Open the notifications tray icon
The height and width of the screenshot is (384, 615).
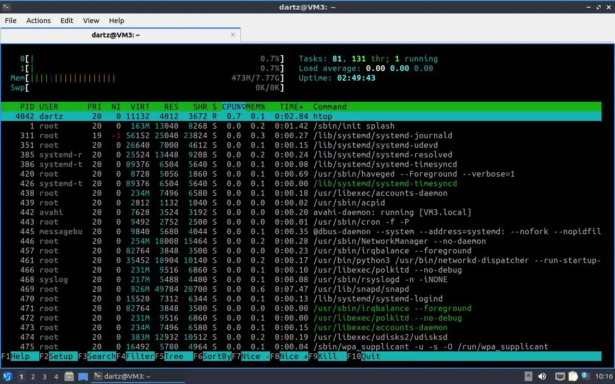click(586, 376)
